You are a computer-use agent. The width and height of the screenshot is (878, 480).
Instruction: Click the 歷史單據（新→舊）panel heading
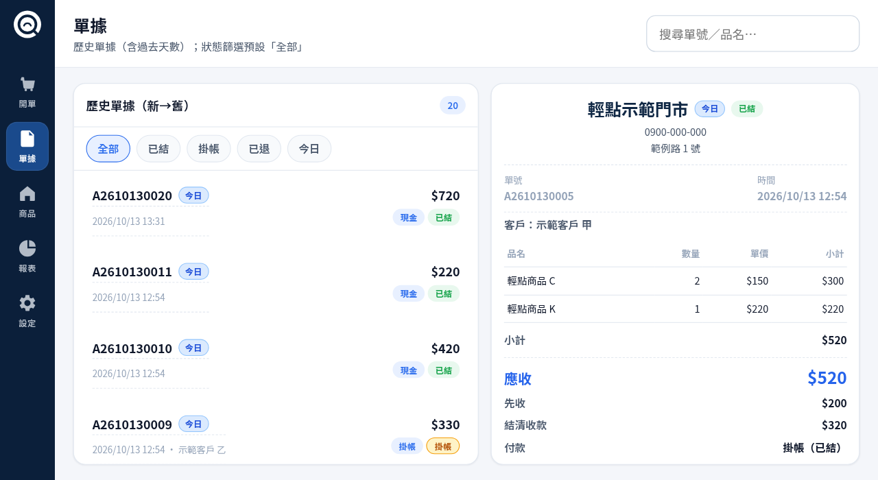pos(140,106)
